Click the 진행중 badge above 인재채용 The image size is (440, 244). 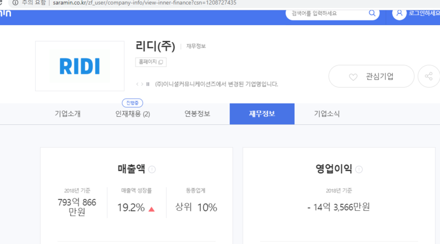pos(133,103)
